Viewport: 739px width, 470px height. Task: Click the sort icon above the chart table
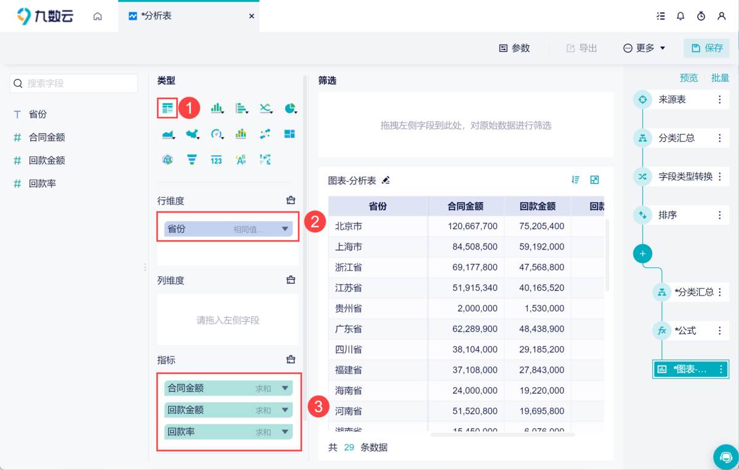(575, 179)
